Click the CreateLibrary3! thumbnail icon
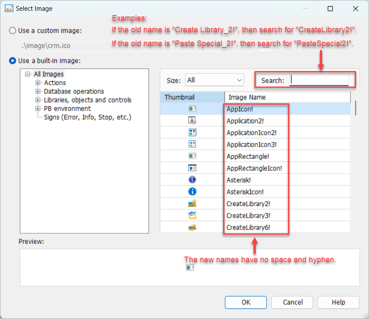 tap(192, 215)
